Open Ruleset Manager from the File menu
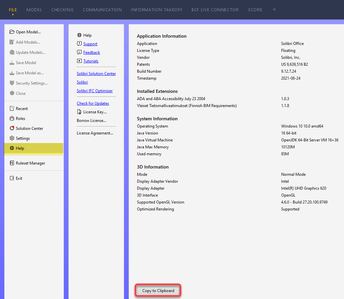Viewport: 344px width, 299px height. click(34, 163)
